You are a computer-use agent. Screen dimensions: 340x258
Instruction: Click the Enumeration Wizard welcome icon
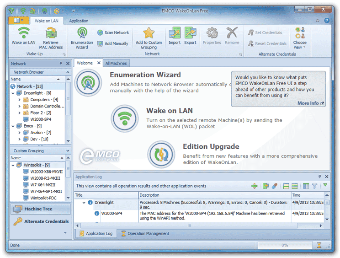tap(88, 83)
